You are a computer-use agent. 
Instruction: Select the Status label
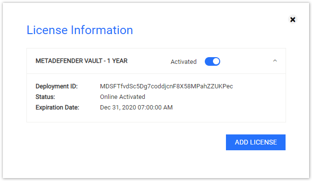45,97
